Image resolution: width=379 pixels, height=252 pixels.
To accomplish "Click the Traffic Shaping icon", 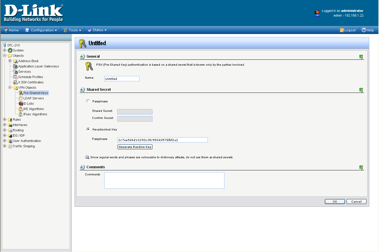I will (x=10, y=146).
